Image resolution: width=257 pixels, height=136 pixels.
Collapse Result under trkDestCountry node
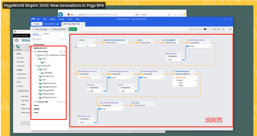click(176, 80)
